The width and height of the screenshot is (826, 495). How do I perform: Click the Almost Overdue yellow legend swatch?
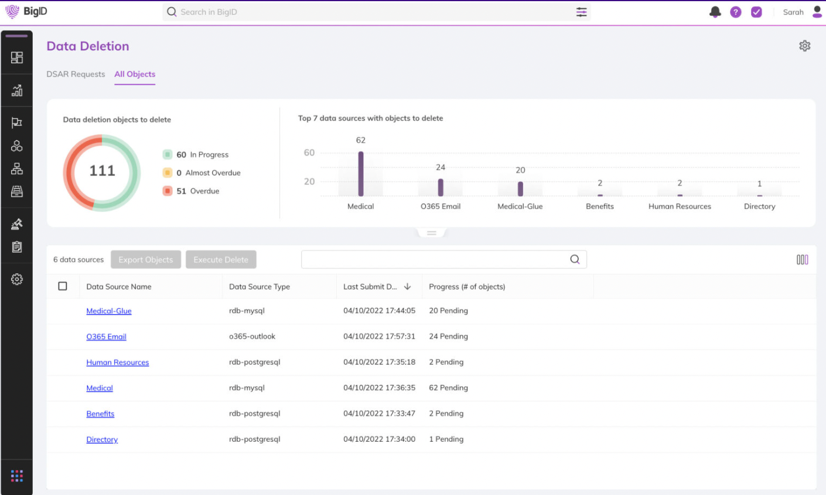(x=168, y=173)
